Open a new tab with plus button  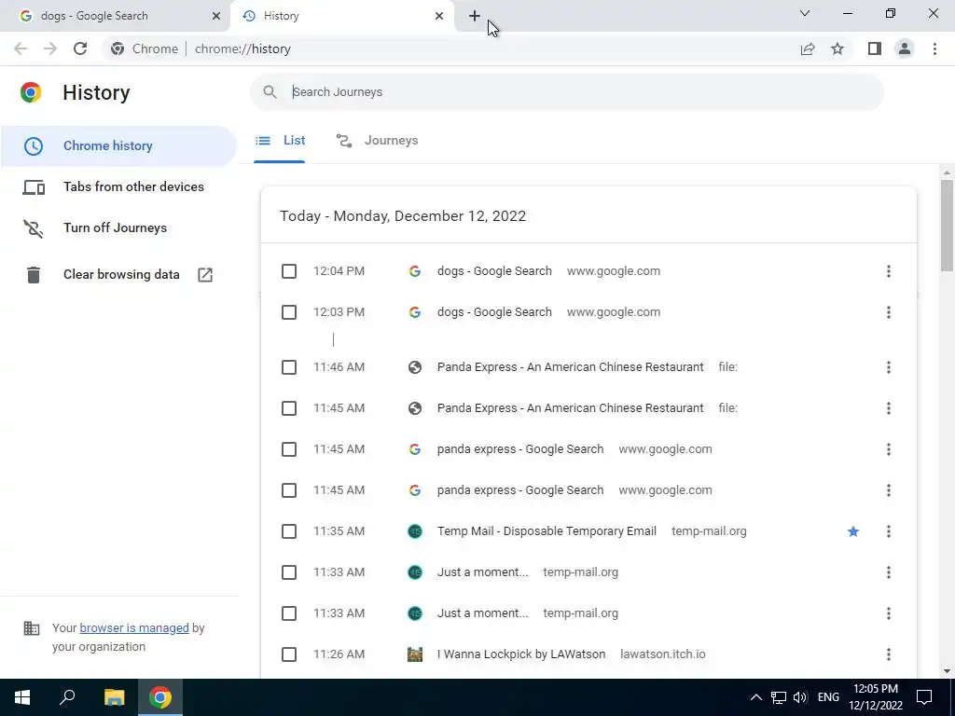[x=475, y=16]
